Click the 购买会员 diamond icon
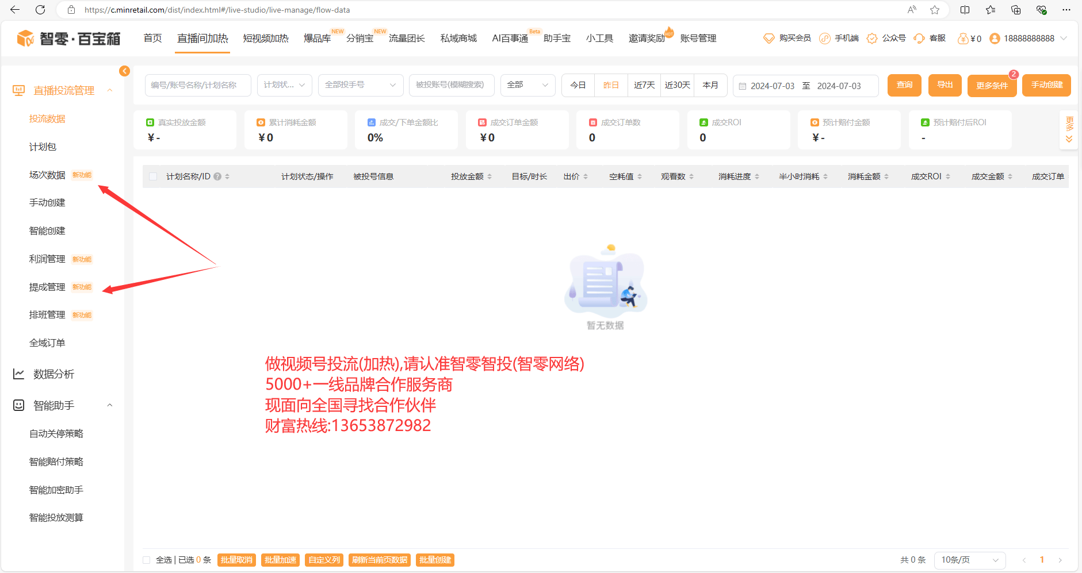Screen dimensions: 1082x573 769,39
